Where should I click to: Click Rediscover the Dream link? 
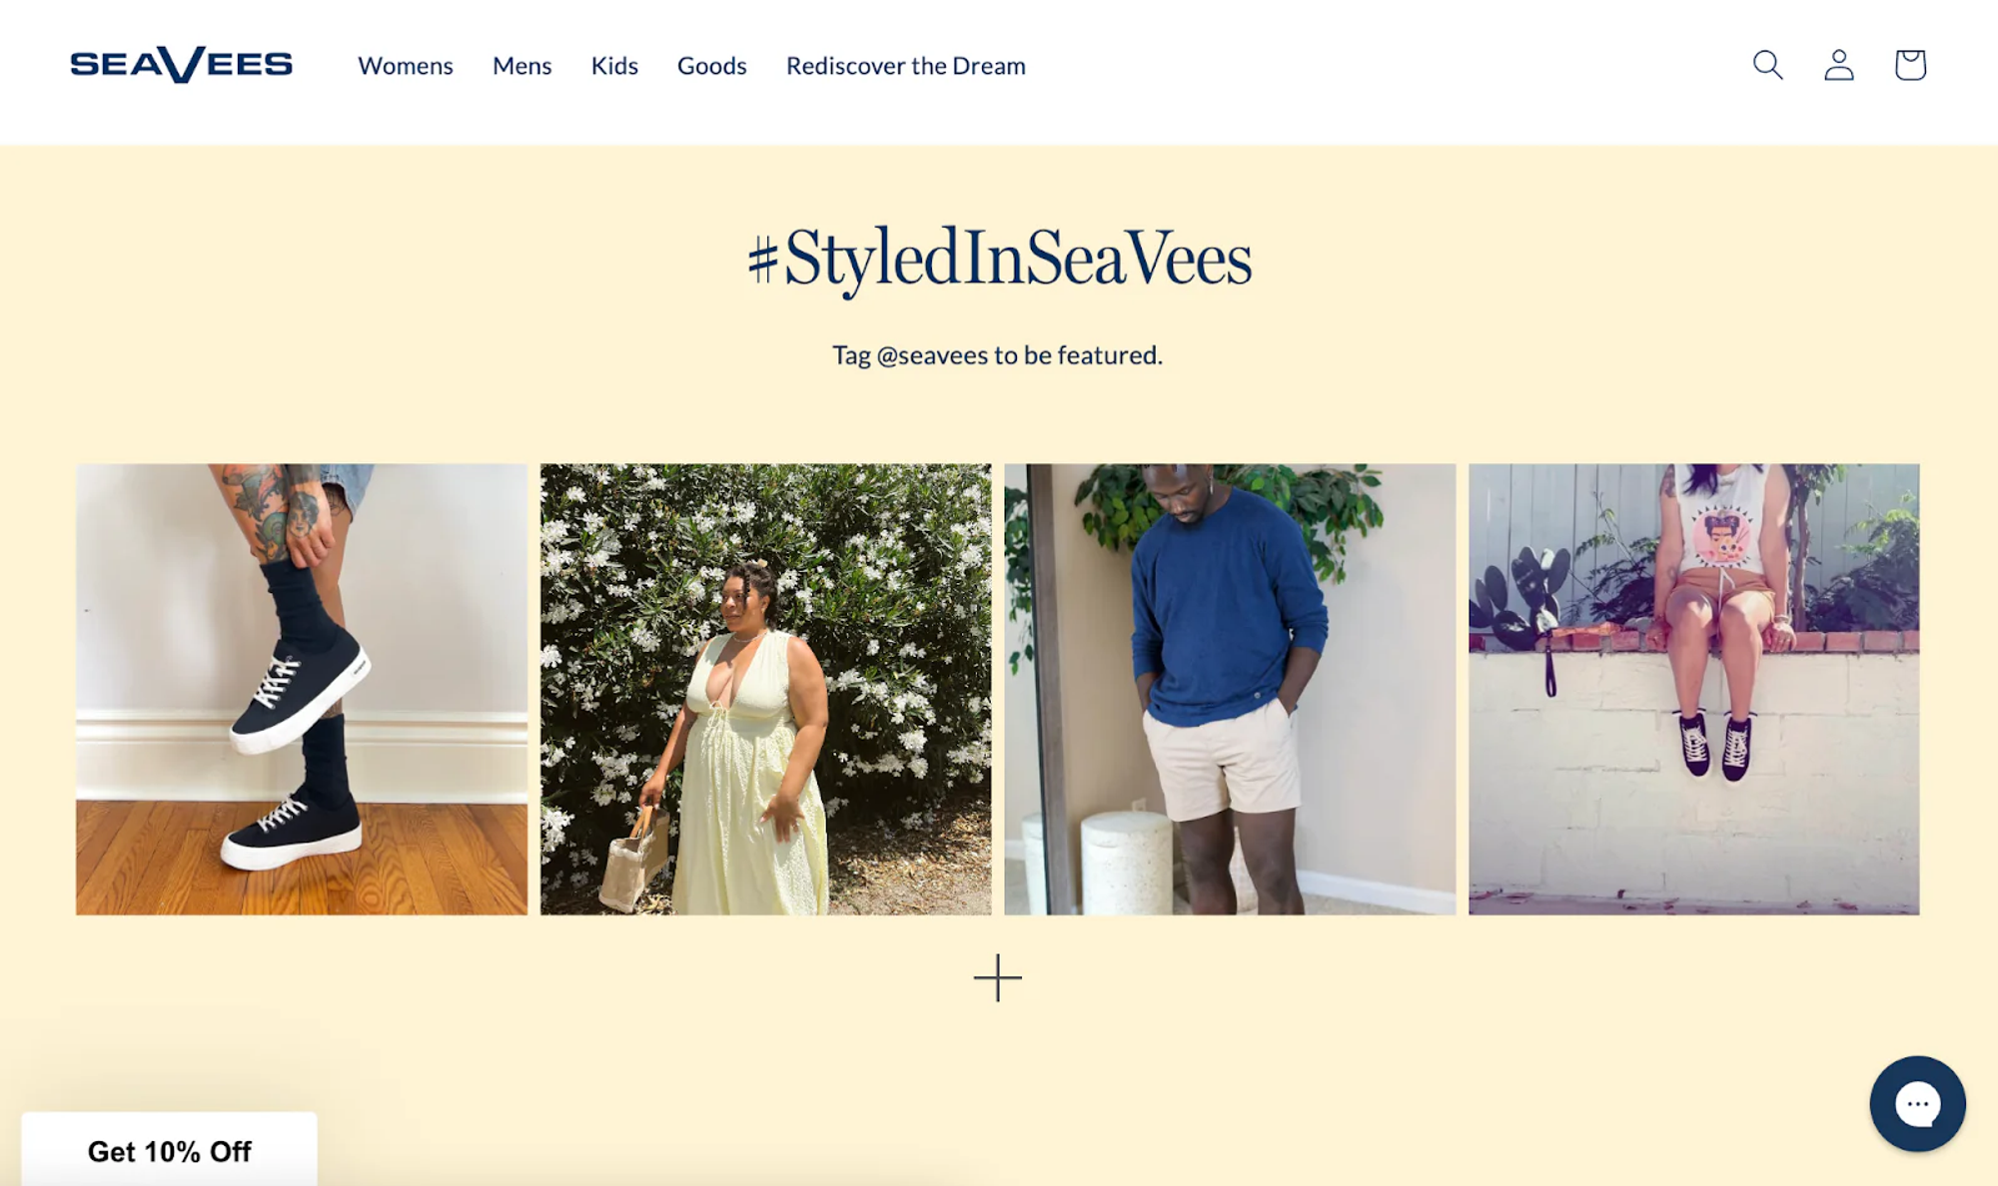coord(904,62)
